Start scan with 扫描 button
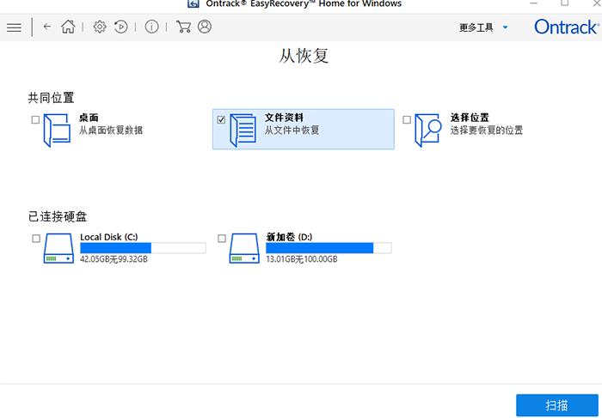Screen dimensions: 602x418 pos(557,405)
